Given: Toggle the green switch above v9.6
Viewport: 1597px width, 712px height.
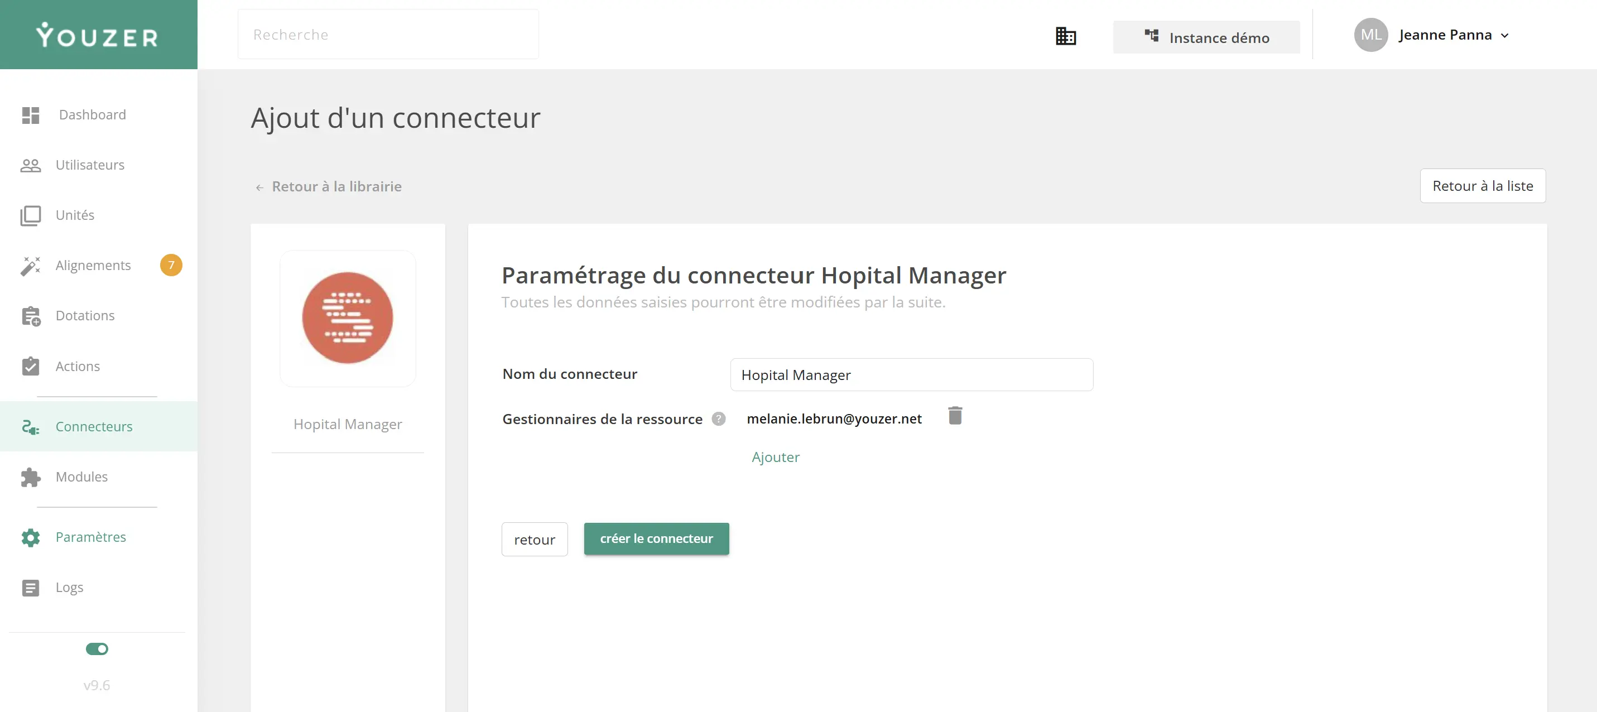Looking at the screenshot, I should (x=97, y=649).
